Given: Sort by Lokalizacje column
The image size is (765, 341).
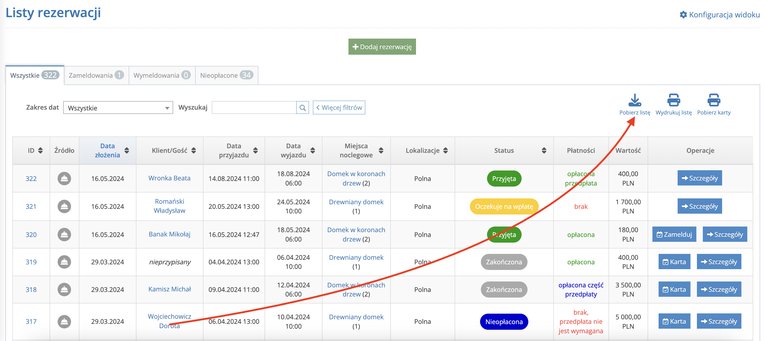Looking at the screenshot, I should (x=445, y=151).
